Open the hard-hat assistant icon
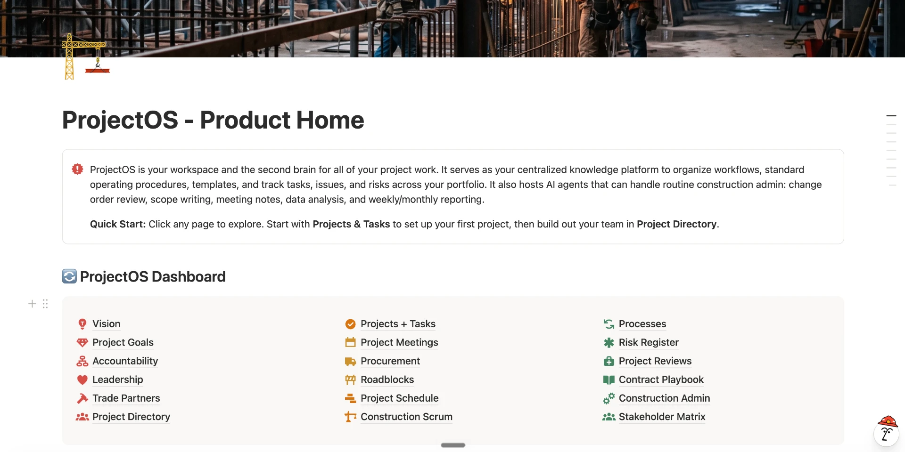The height and width of the screenshot is (452, 905). tap(886, 431)
